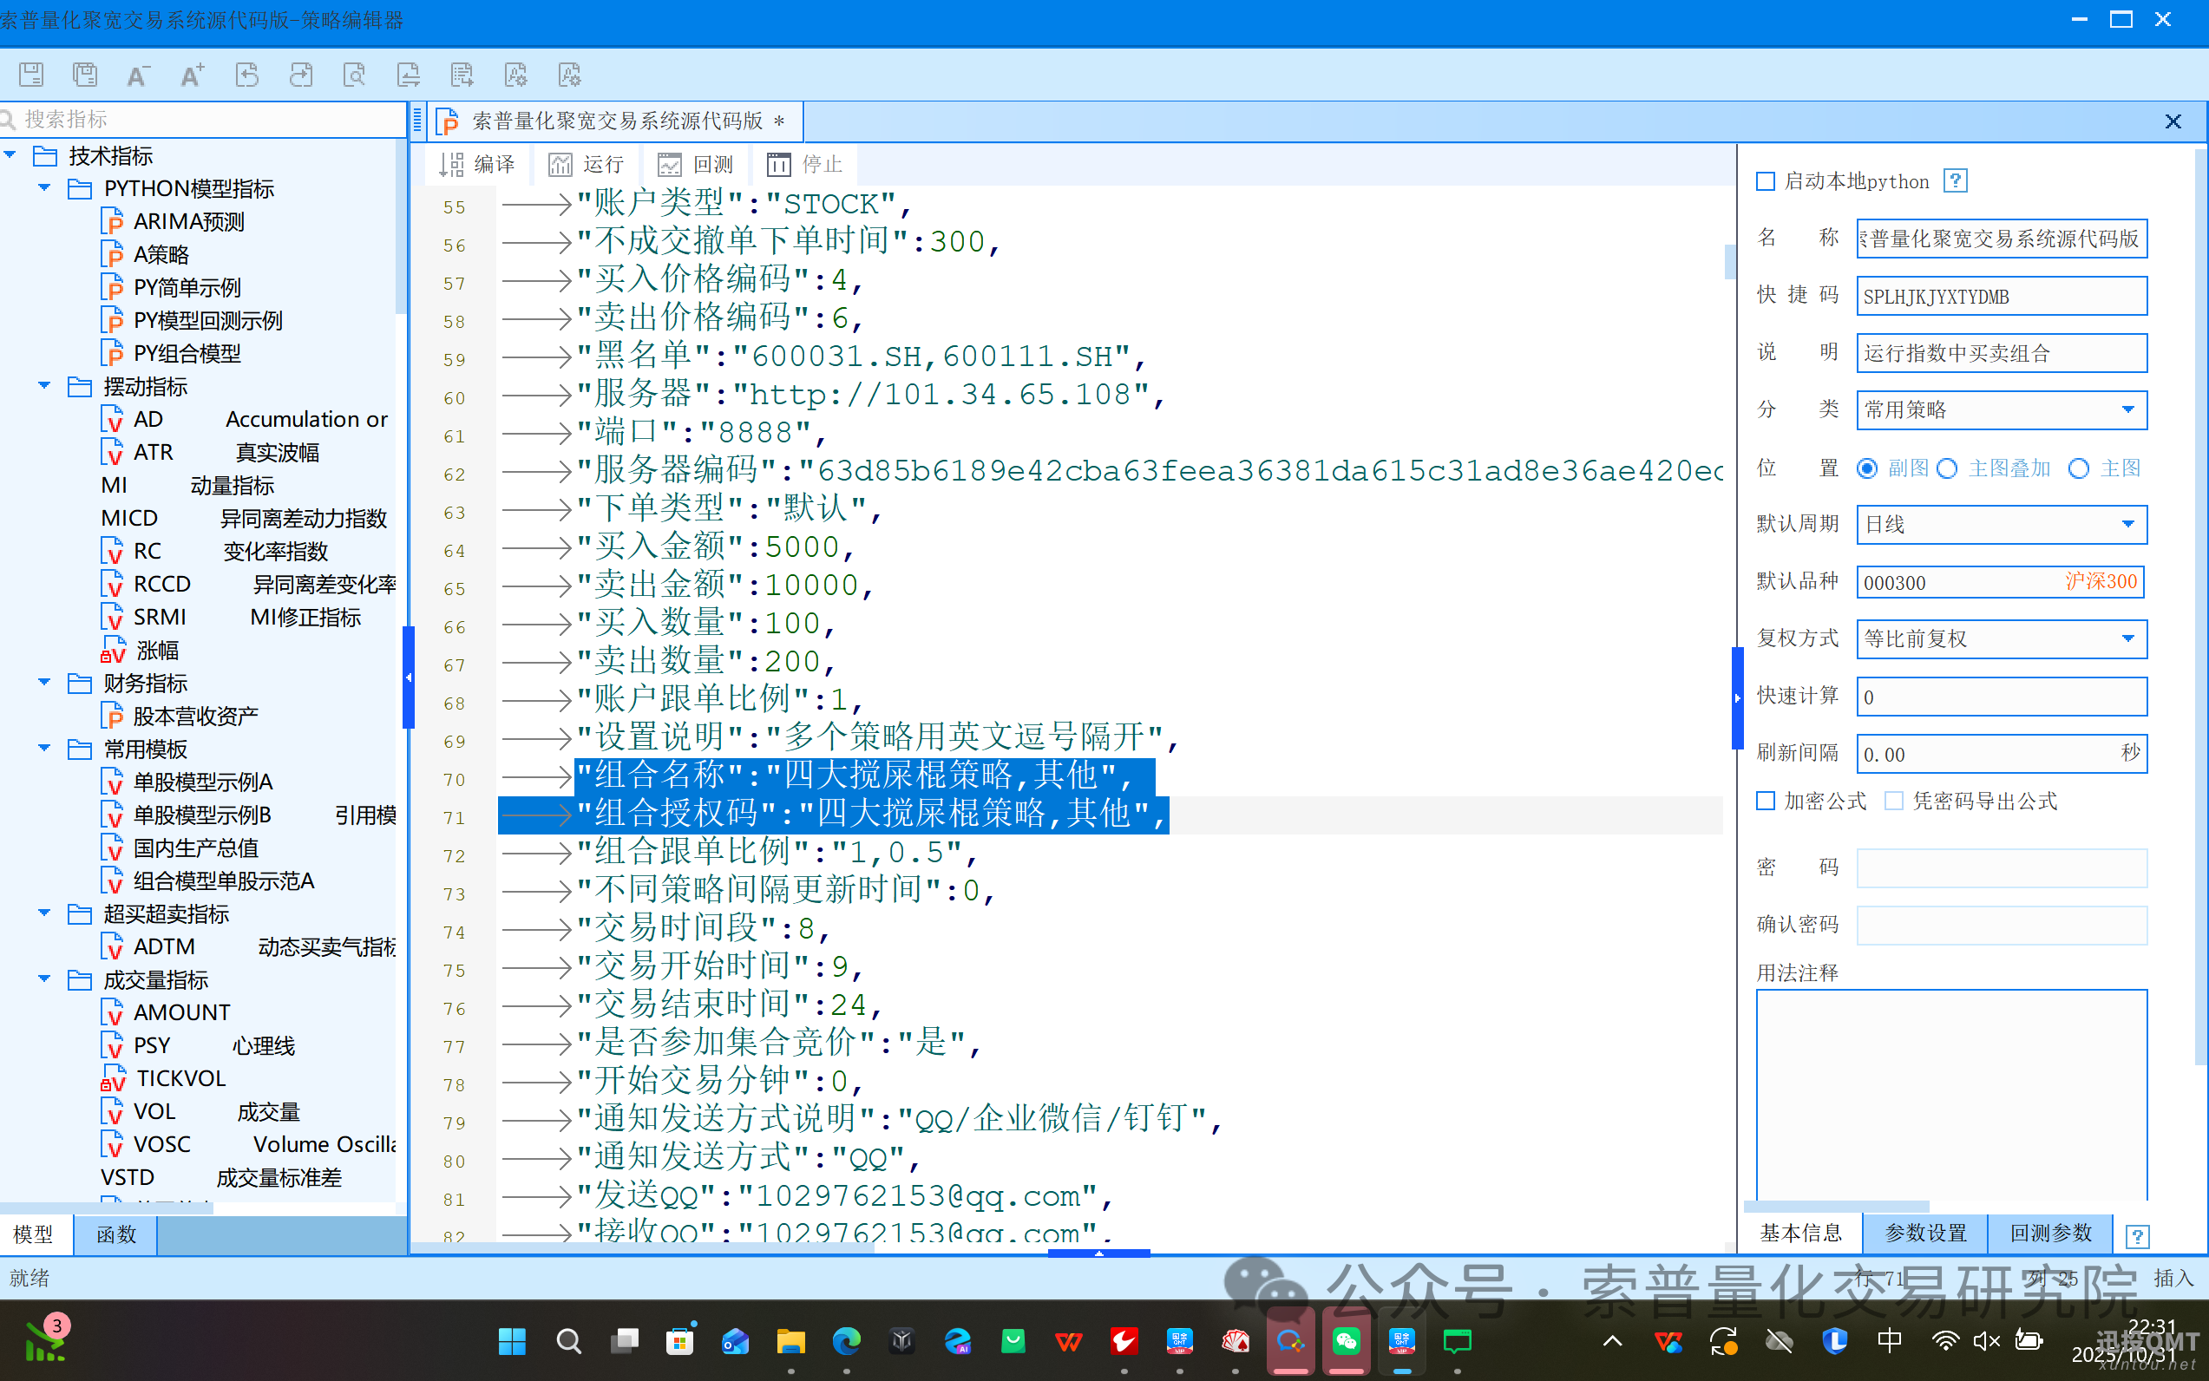Click the Find in document icon

pos(355,74)
